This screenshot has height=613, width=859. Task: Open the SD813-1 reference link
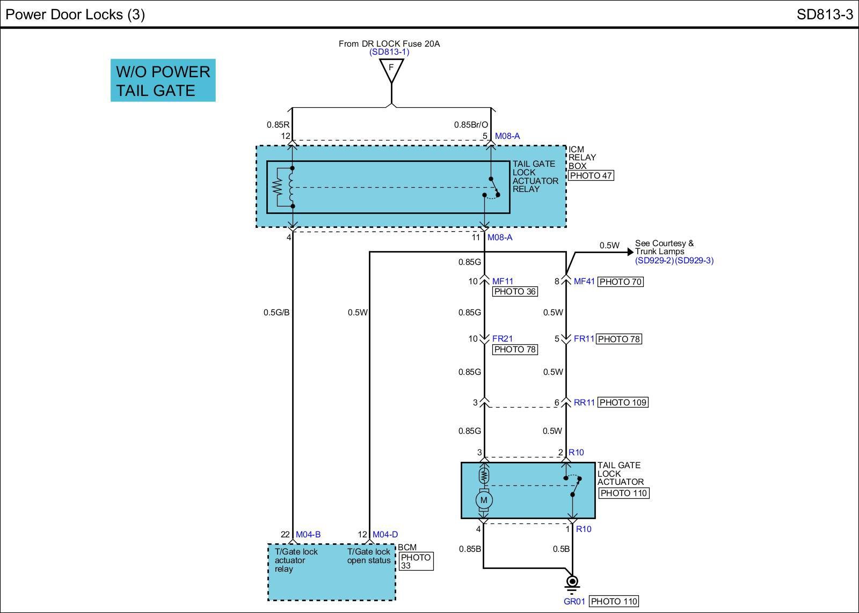(x=389, y=52)
